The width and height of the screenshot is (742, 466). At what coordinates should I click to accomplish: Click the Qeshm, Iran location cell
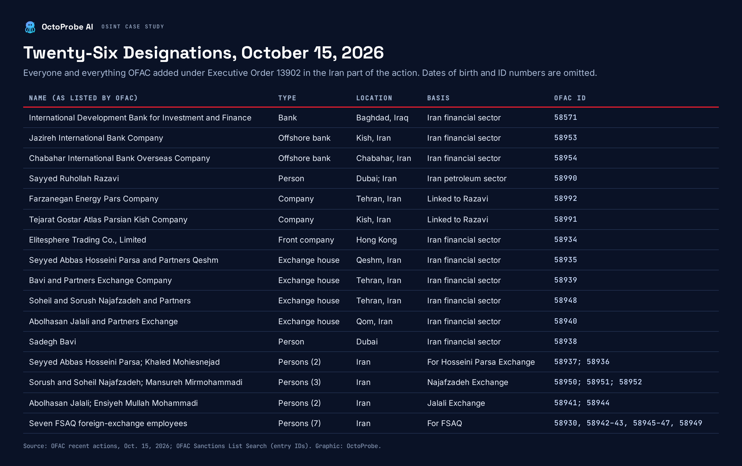[x=379, y=260]
